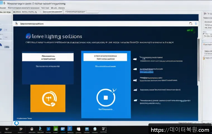Click the globe logo beside the solutions heading

point(28,36)
